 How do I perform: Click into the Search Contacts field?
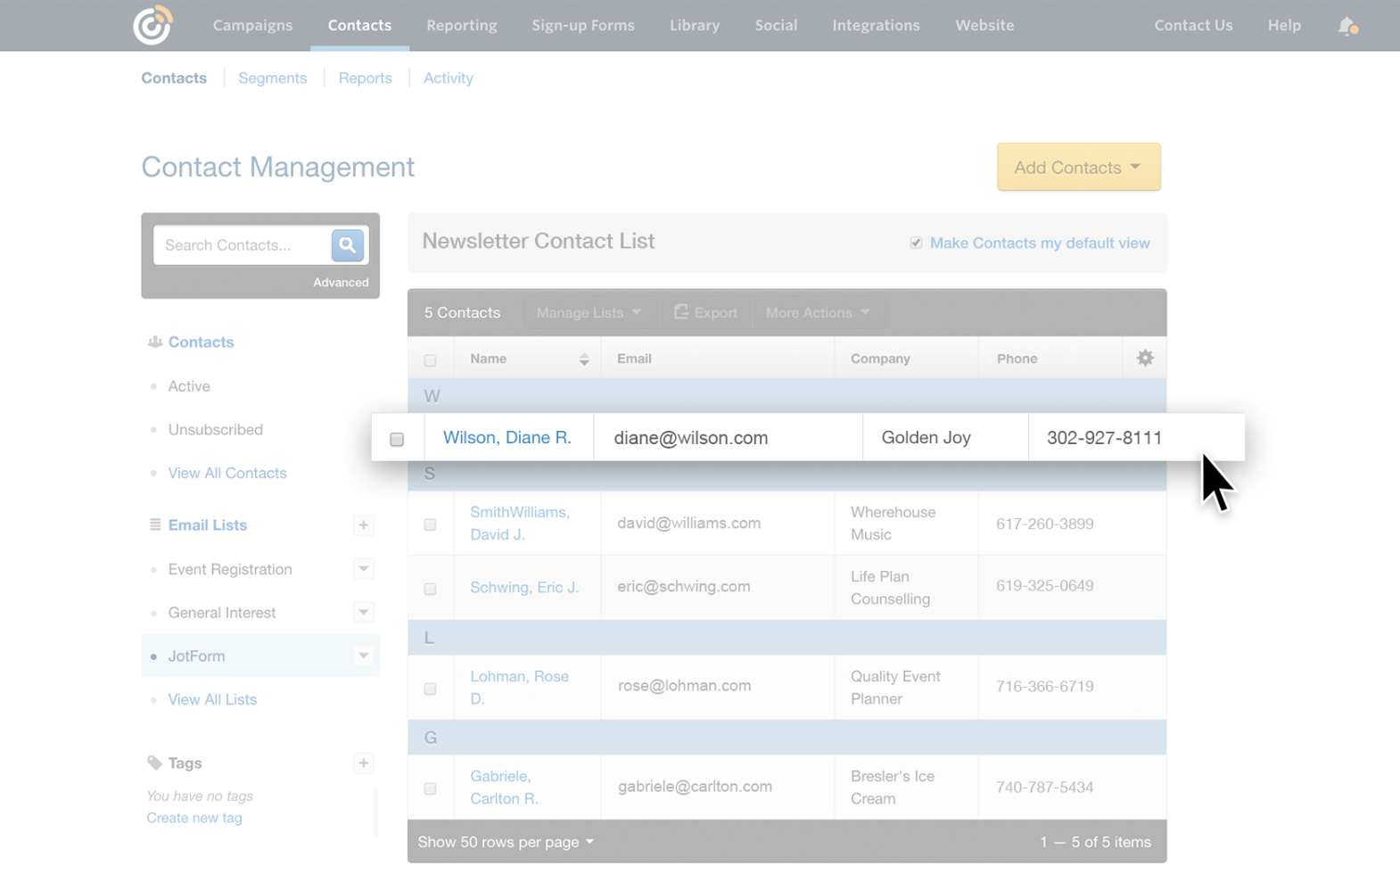[x=243, y=245]
